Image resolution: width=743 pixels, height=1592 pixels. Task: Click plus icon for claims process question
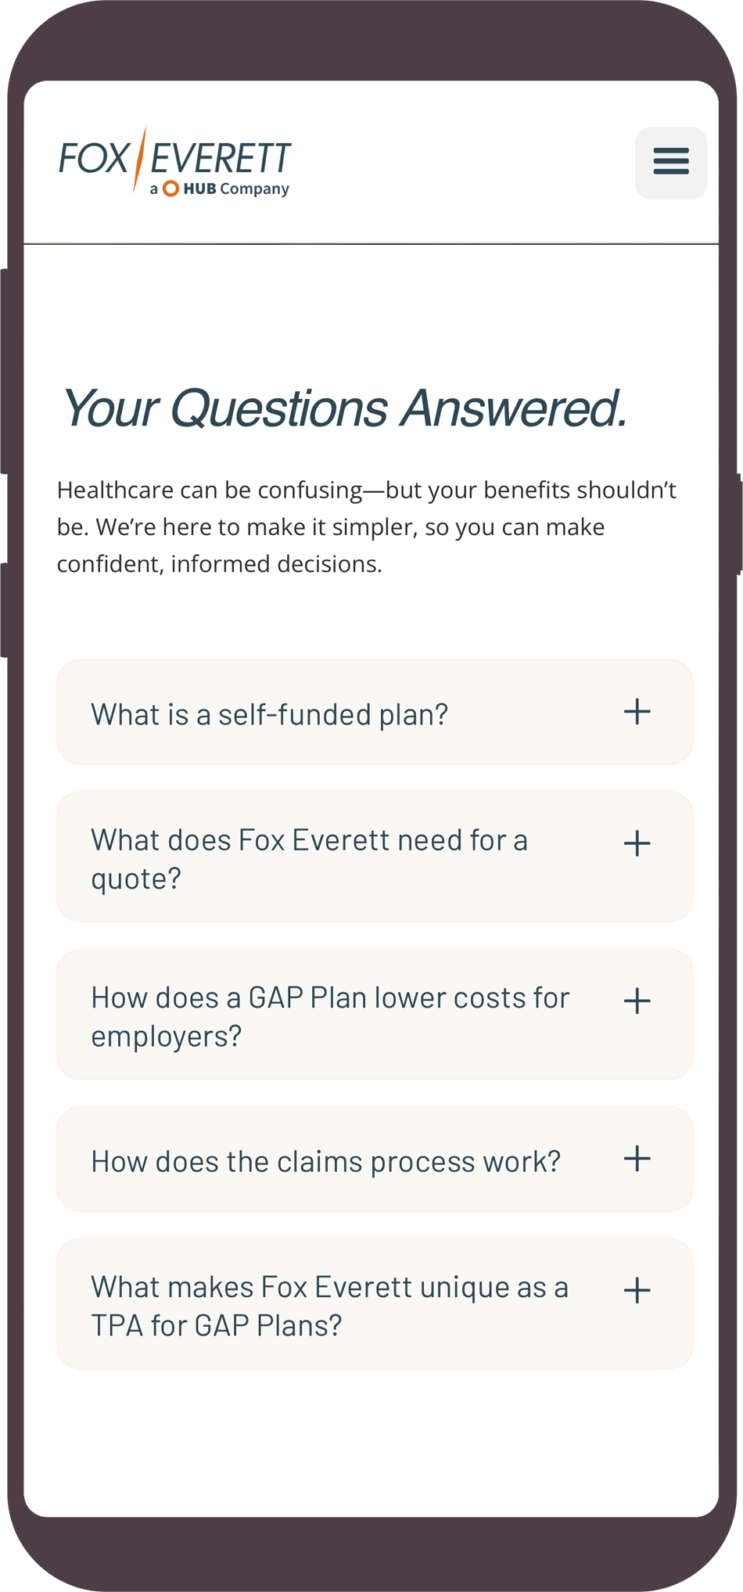click(x=637, y=1159)
